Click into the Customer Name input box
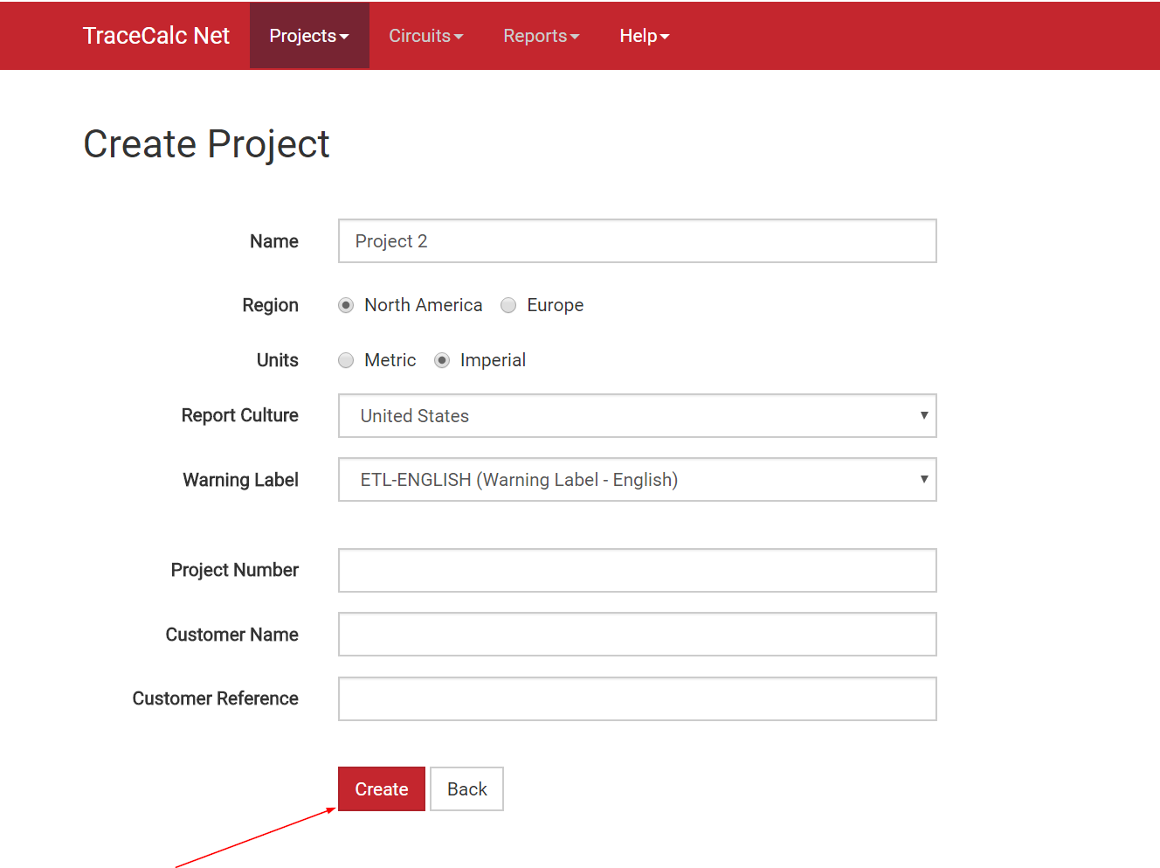The image size is (1160, 868). click(x=637, y=635)
